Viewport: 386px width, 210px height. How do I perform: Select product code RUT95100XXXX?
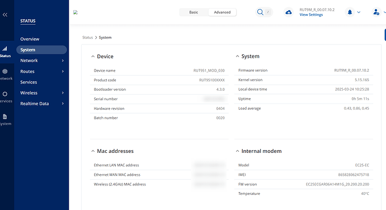(x=211, y=80)
